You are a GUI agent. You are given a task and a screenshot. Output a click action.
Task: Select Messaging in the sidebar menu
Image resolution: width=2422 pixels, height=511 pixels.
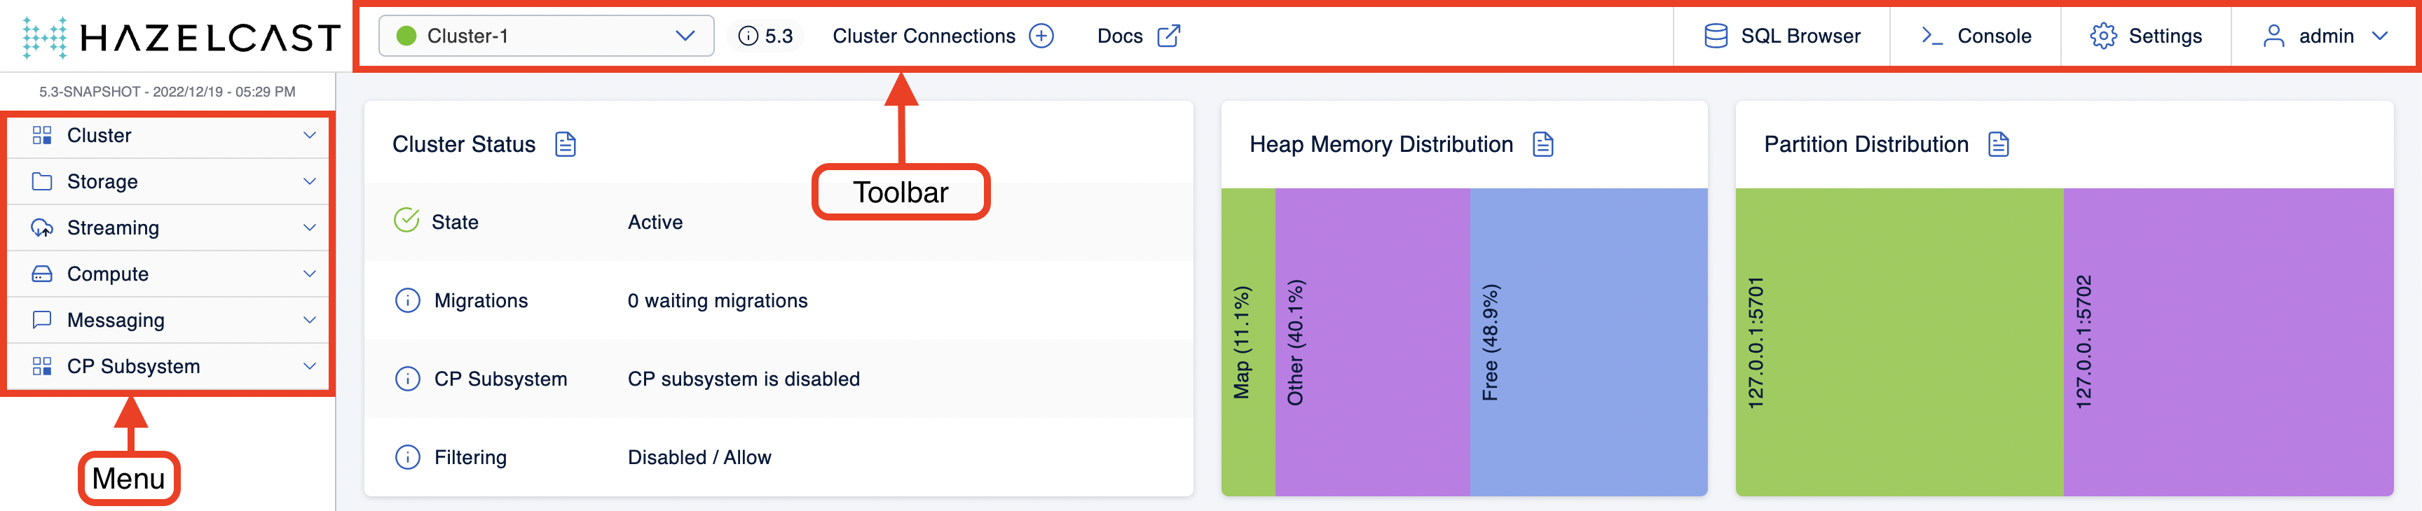(x=116, y=321)
